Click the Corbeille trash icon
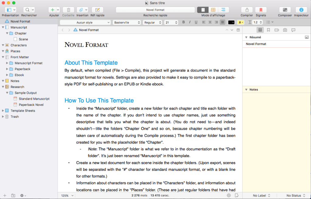This screenshot has height=199, width=311. pos(68,10)
